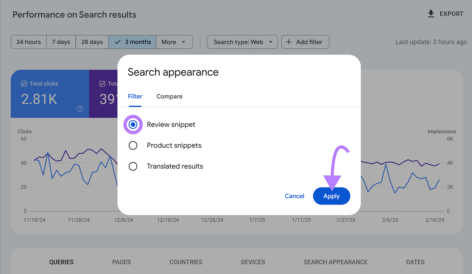Select the Review snippet option
Image resolution: width=472 pixels, height=274 pixels.
pos(133,124)
